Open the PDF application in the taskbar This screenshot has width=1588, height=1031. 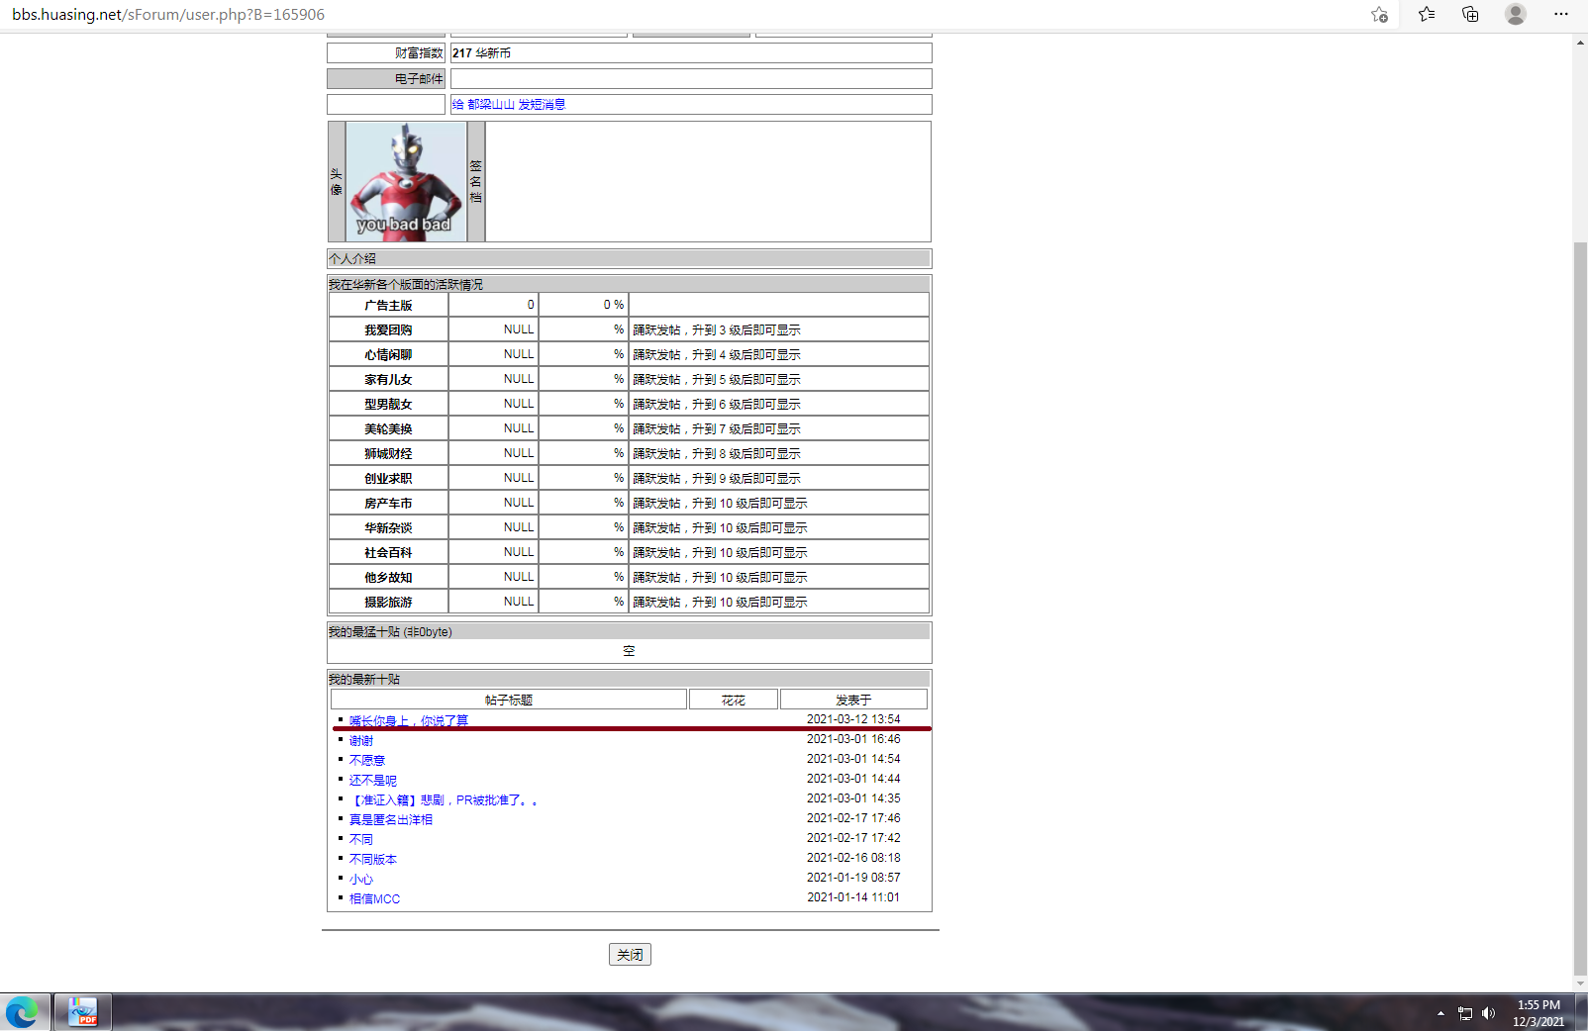(x=82, y=1012)
